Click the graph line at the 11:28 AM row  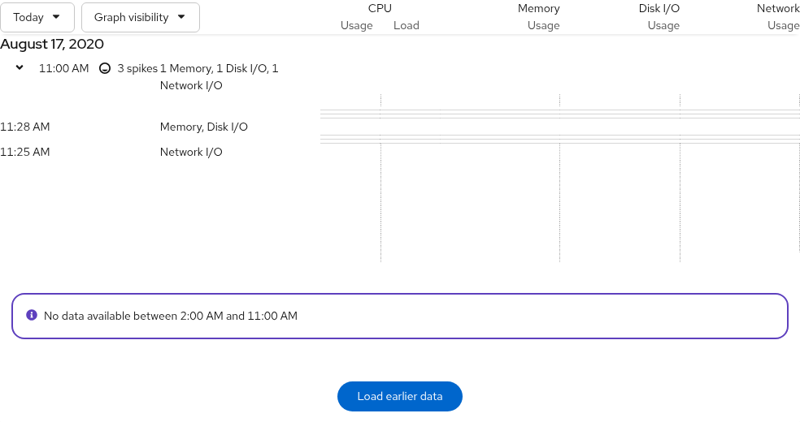click(x=559, y=114)
